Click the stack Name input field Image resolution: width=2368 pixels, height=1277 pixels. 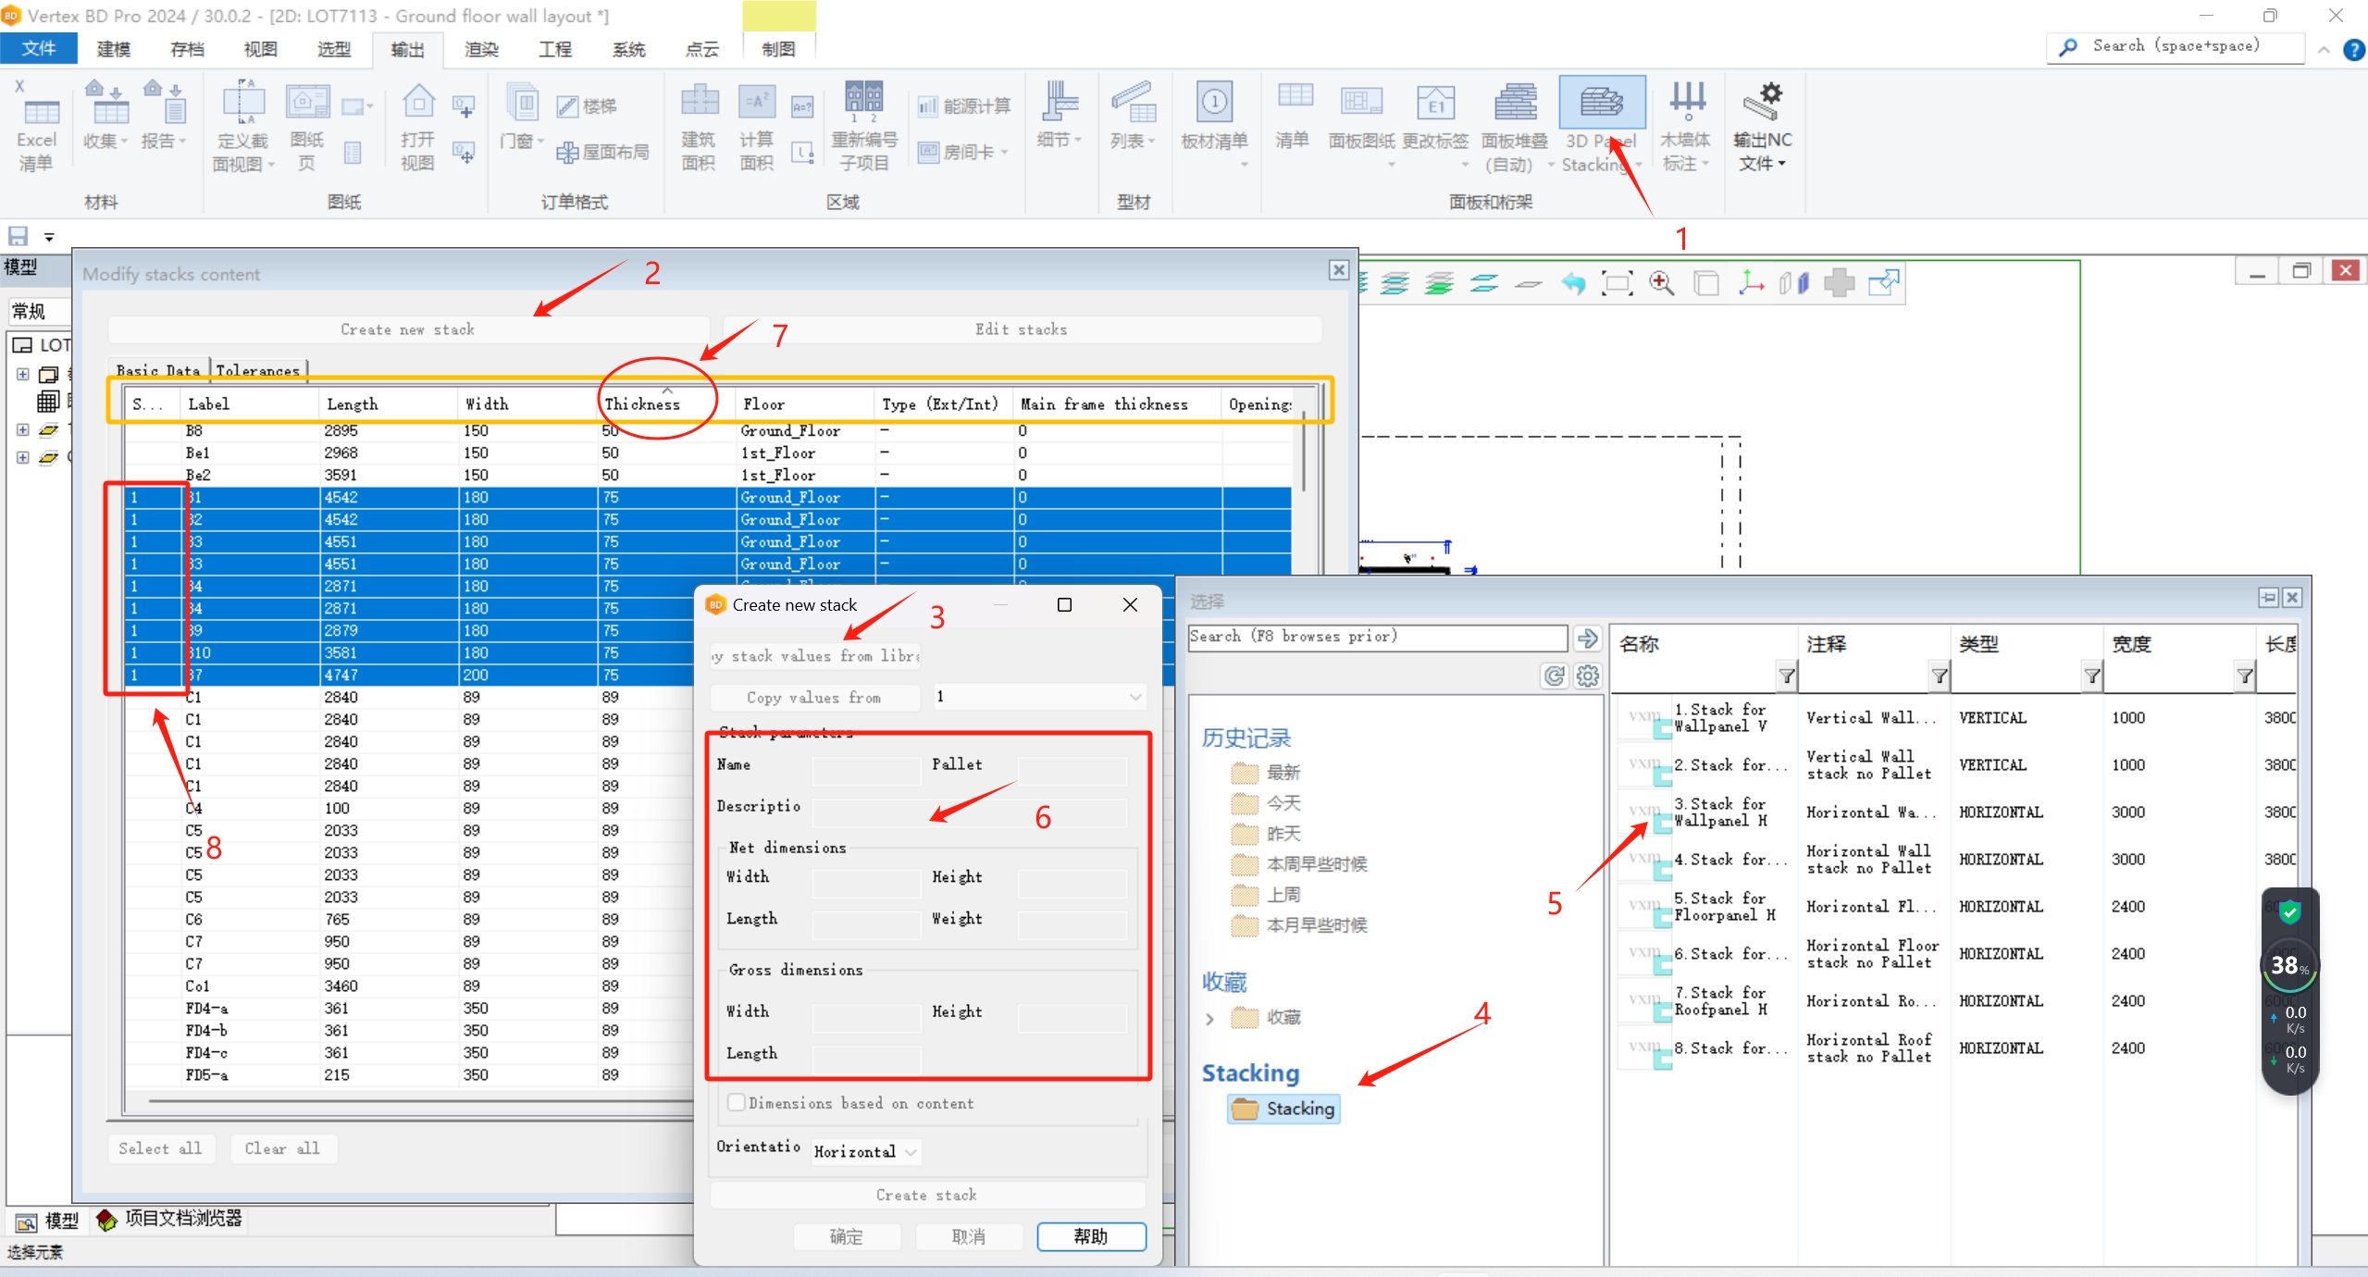[x=866, y=771]
